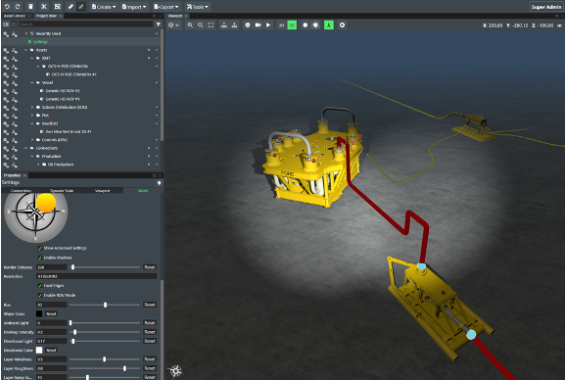Select the Generic HD ROV #1 item
The width and height of the screenshot is (565, 380).
(62, 99)
